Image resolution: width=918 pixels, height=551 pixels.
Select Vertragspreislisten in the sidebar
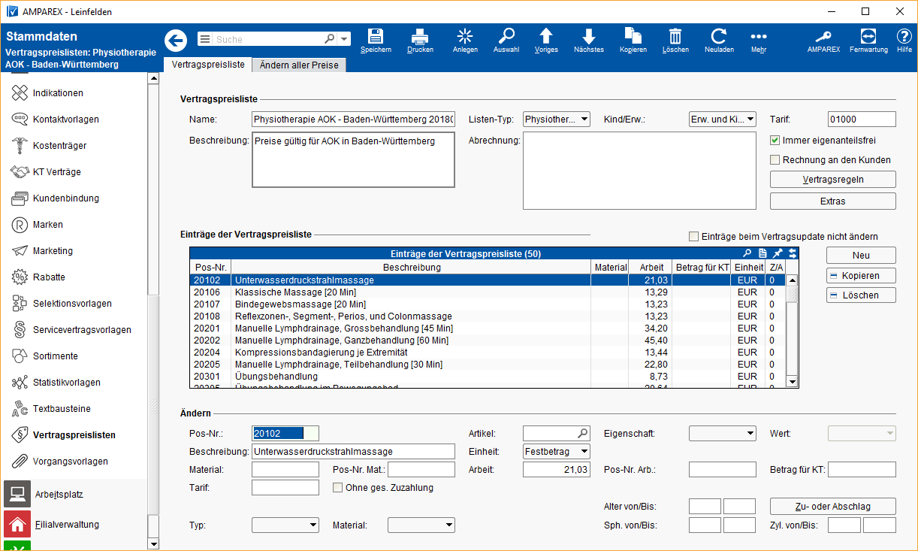click(75, 435)
